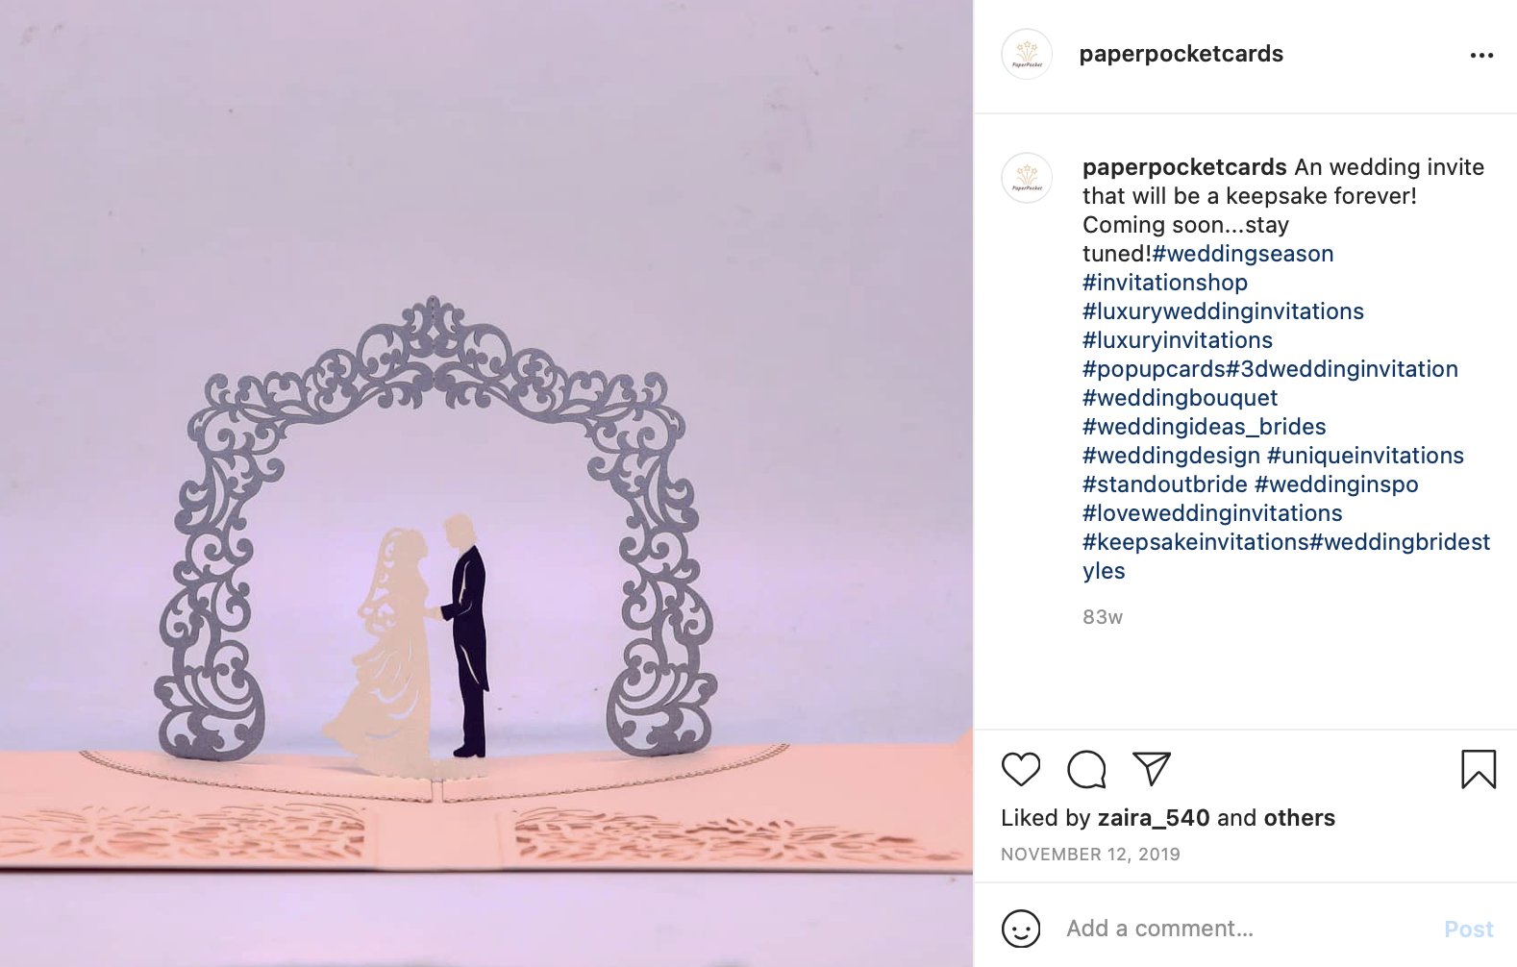Click the Post comment button

(1469, 930)
